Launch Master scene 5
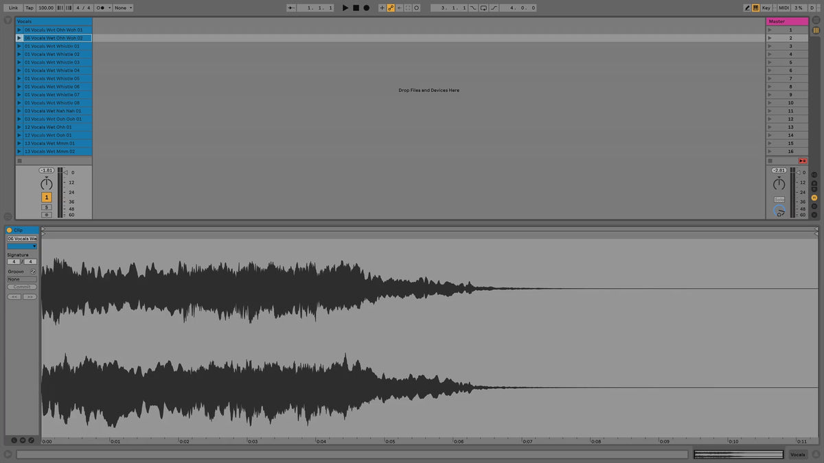The width and height of the screenshot is (824, 463). pyautogui.click(x=770, y=62)
